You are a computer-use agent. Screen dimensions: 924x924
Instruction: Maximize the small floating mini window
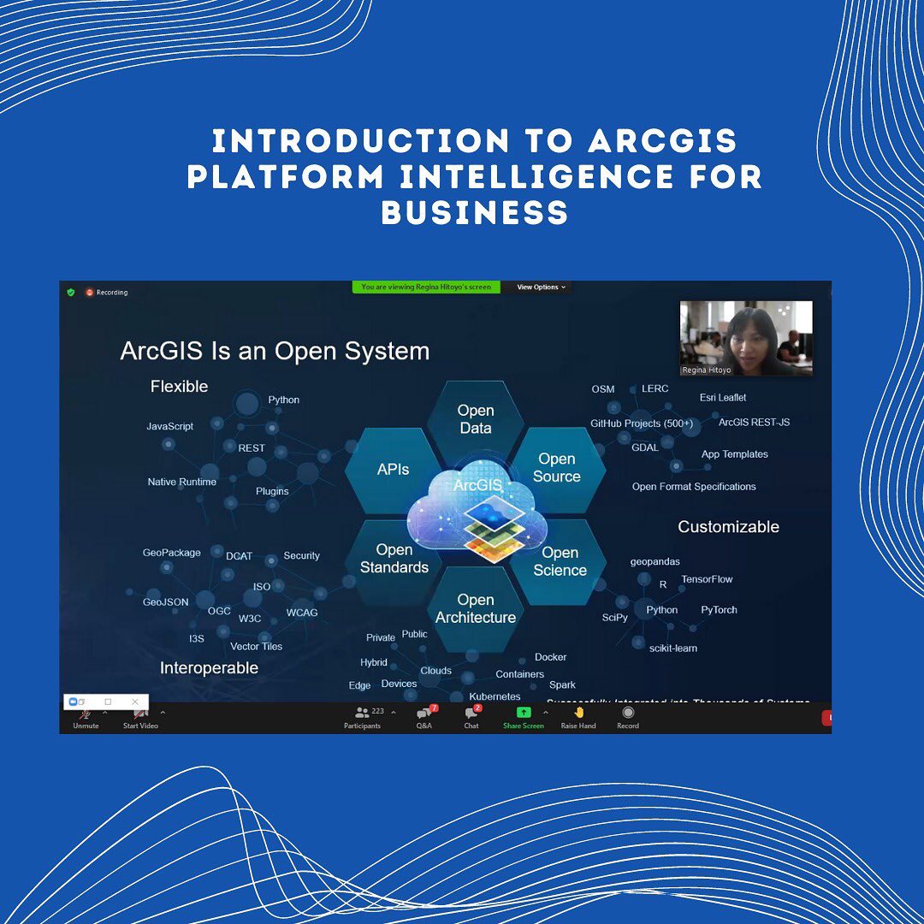108,702
